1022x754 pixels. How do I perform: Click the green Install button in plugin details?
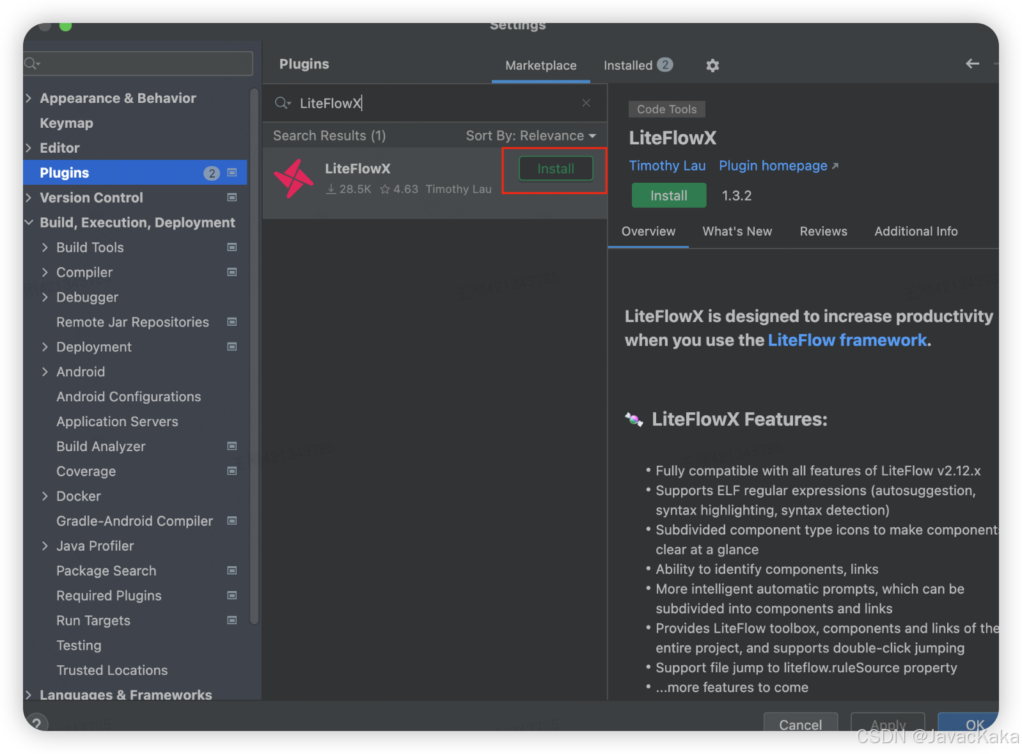tap(669, 196)
